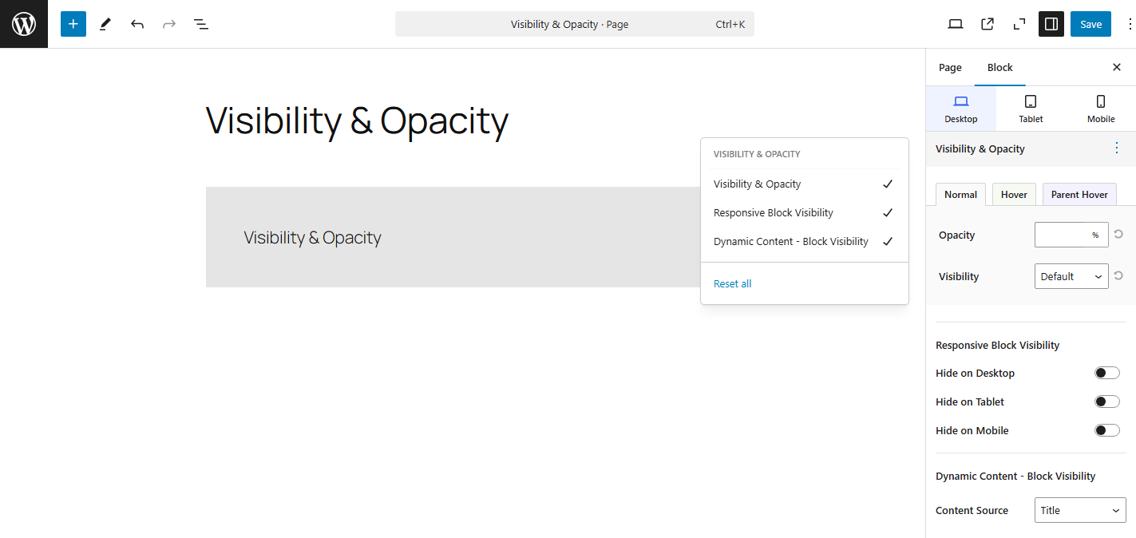Switch on Hide on Mobile toggle
The height and width of the screenshot is (538, 1136).
(1106, 430)
